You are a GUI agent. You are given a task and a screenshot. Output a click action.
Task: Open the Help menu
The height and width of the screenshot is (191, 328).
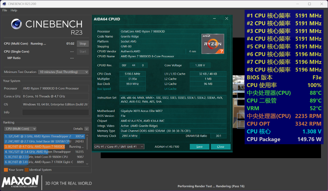(14, 10)
